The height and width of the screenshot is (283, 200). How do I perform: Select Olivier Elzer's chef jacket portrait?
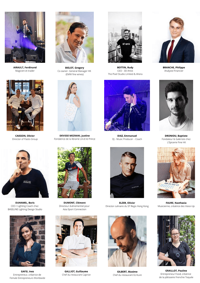point(127,173)
